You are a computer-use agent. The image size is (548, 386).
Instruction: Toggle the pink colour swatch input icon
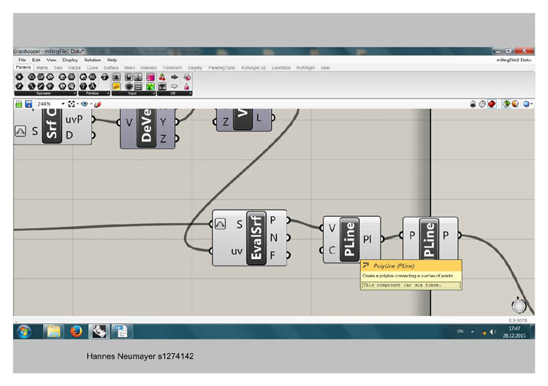(151, 77)
